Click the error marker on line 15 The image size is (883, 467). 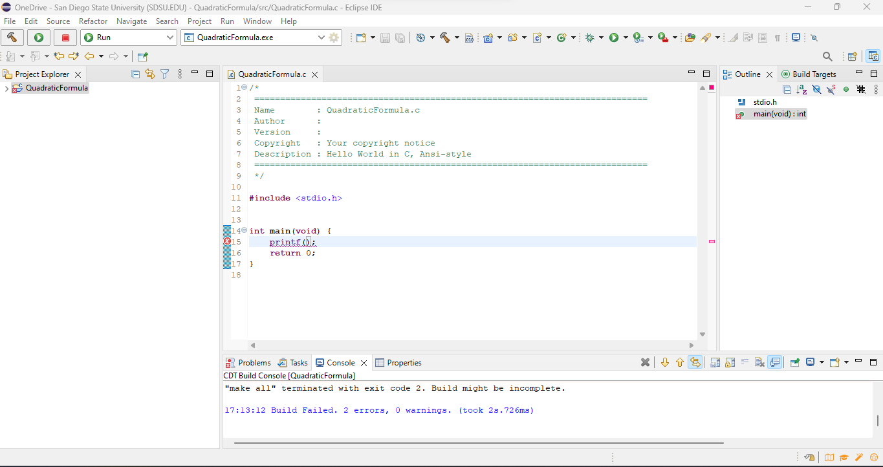coord(227,241)
